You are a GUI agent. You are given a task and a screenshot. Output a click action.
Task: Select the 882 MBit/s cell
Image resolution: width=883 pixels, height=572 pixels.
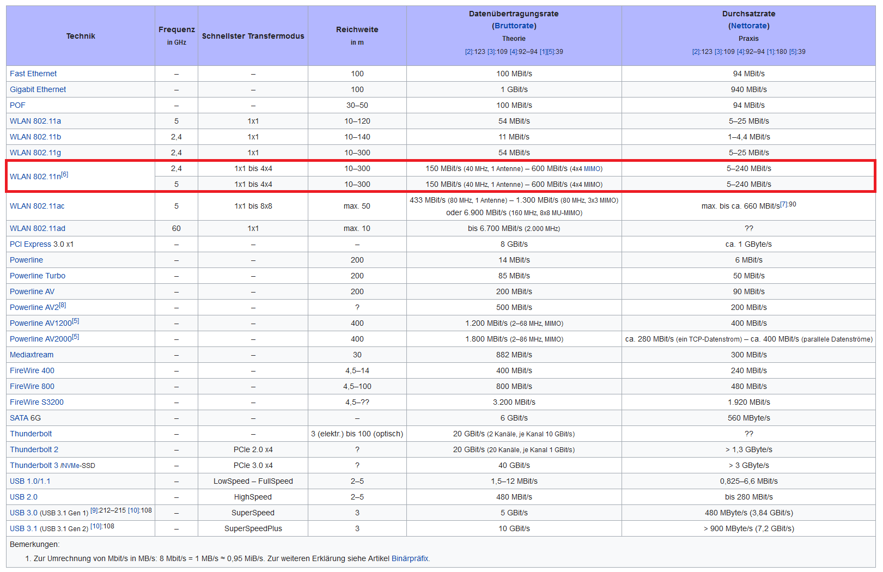514,355
